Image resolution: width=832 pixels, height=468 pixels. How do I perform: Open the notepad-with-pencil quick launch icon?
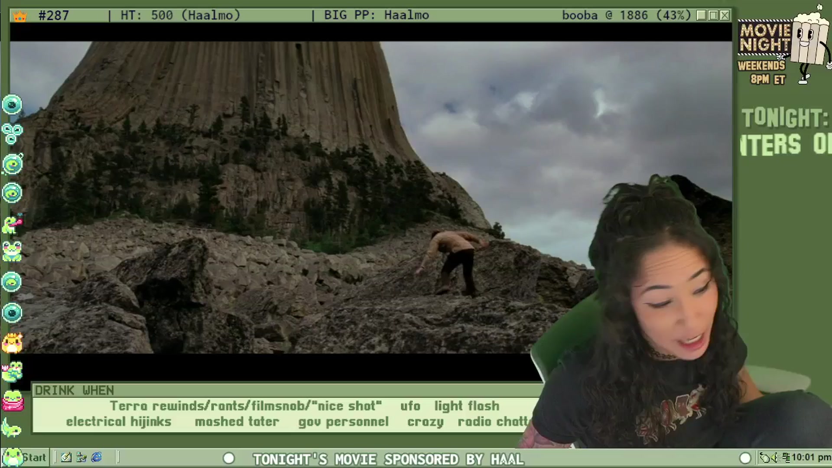pyautogui.click(x=66, y=457)
